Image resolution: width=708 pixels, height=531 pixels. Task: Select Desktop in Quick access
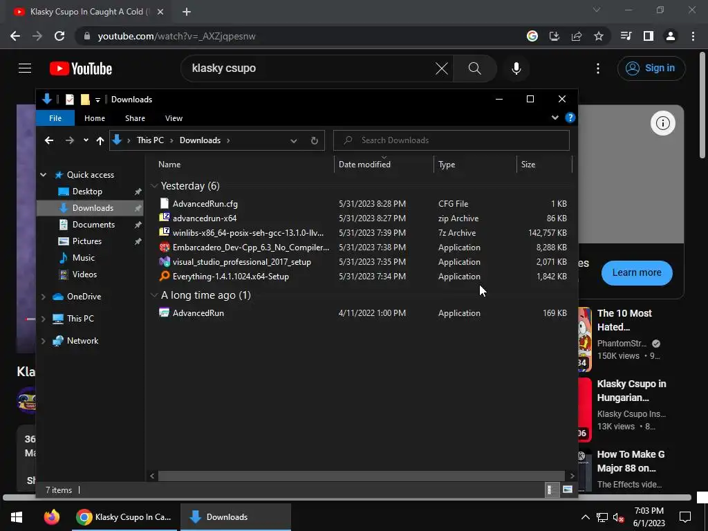pyautogui.click(x=87, y=192)
